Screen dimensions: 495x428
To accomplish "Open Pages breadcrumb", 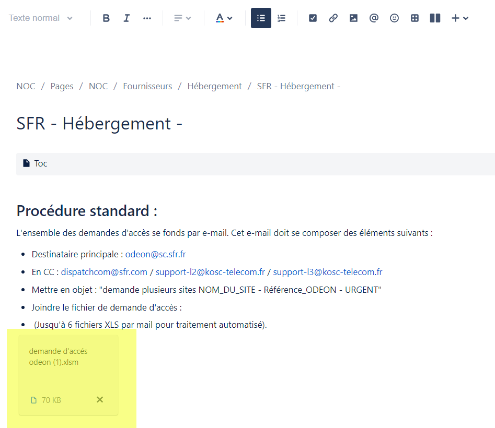I will [62, 86].
